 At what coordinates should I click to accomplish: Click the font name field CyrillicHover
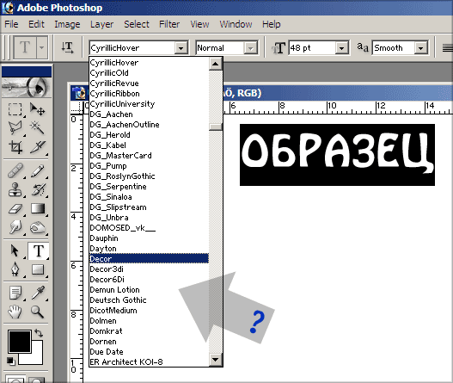click(132, 48)
